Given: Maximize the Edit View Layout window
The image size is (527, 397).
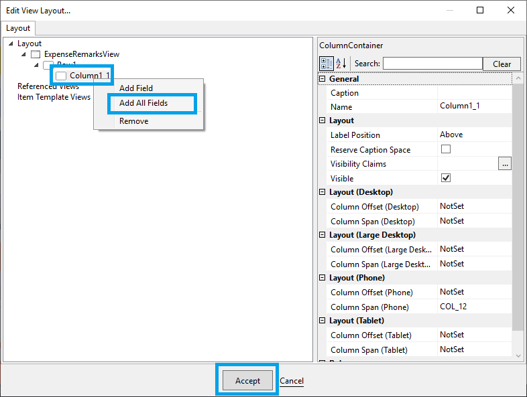Looking at the screenshot, I should [x=480, y=11].
